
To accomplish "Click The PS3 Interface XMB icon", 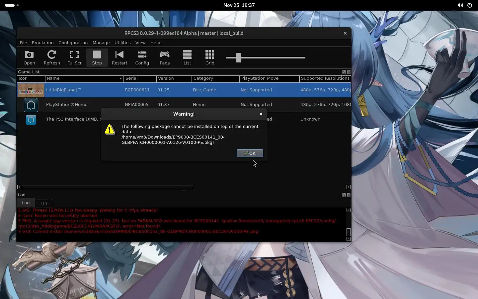I will click(x=31, y=120).
